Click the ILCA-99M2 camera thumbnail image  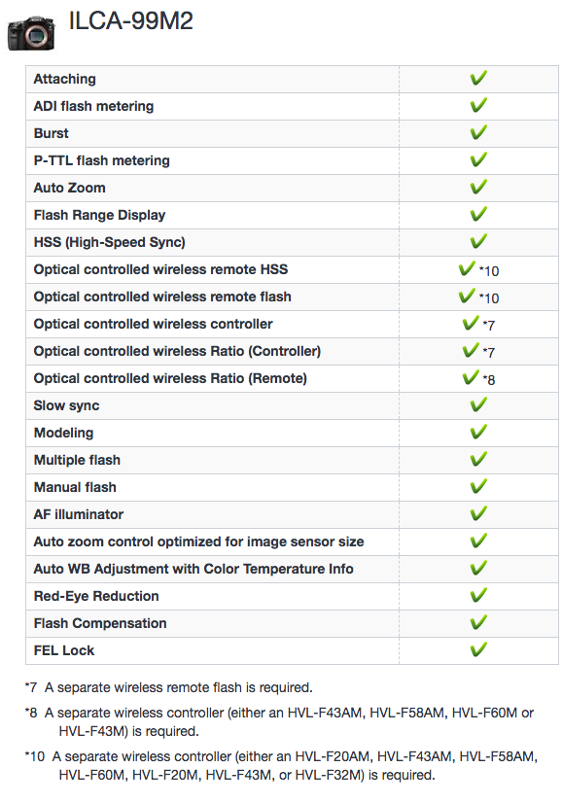click(x=31, y=34)
